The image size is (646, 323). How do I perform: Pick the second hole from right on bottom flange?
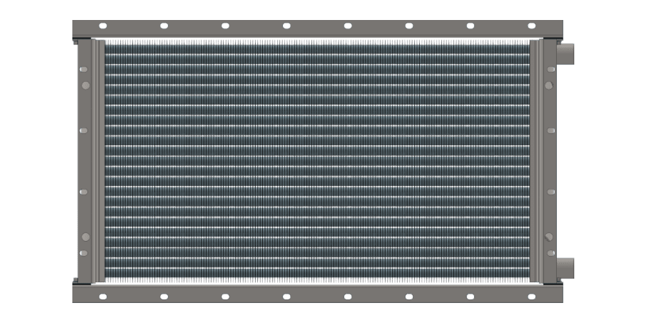click(470, 296)
